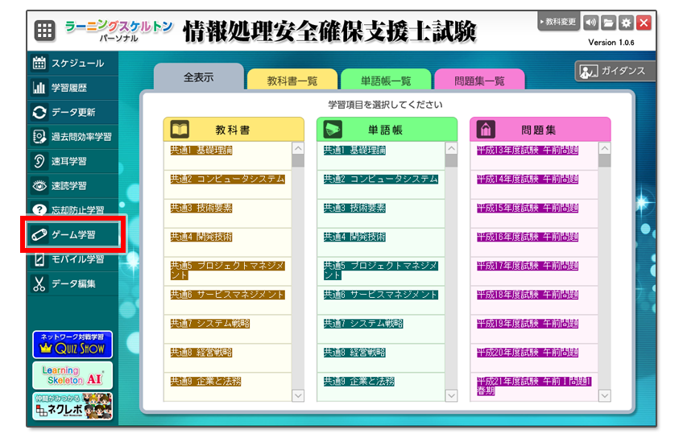Click 単語帳 list scroll-down arrow
This screenshot has height=438, width=683.
pyautogui.click(x=451, y=395)
